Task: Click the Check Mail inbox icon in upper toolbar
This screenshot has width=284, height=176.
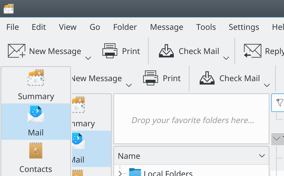Action: pyautogui.click(x=166, y=51)
